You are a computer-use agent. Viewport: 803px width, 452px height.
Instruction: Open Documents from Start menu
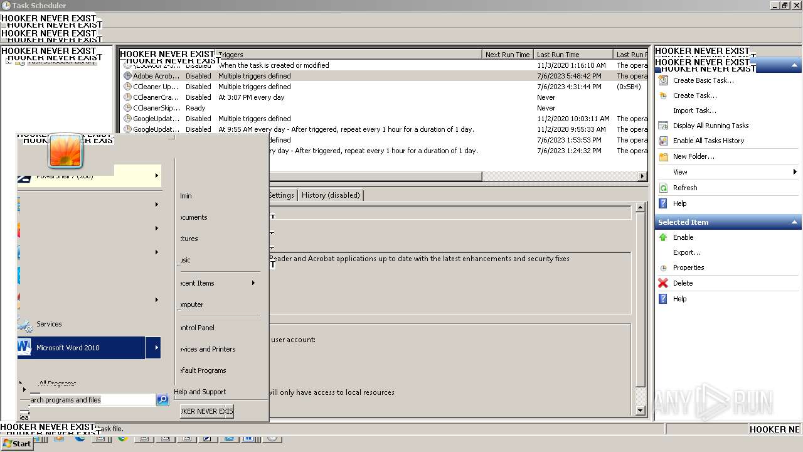point(193,217)
